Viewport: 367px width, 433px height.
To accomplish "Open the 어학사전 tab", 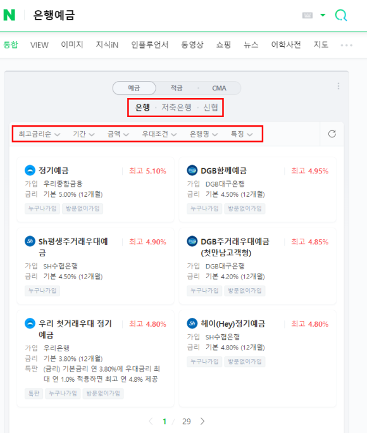I will coord(286,45).
